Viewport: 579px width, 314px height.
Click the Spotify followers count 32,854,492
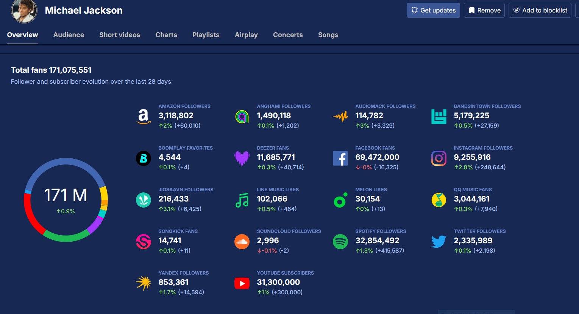click(377, 241)
